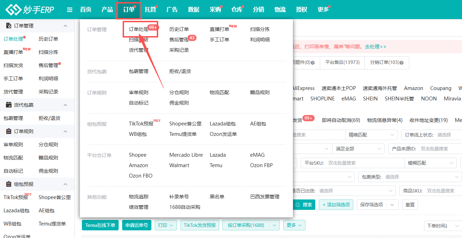This screenshot has height=238, width=462.
Task: Open the 模糊匹配 dropdown
Action: [x=430, y=163]
